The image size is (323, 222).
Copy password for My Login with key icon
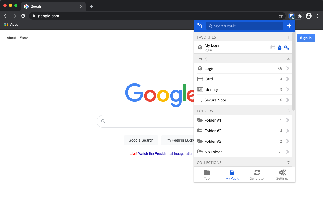click(x=286, y=47)
